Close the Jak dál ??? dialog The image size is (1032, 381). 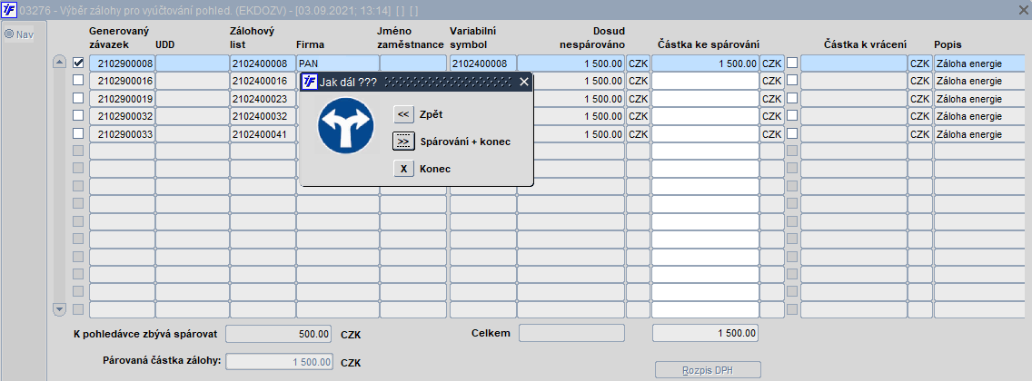[x=524, y=83]
